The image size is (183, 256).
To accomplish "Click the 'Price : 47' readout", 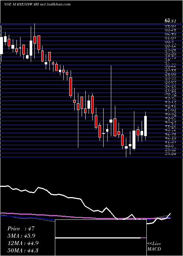I will (x=21, y=229).
